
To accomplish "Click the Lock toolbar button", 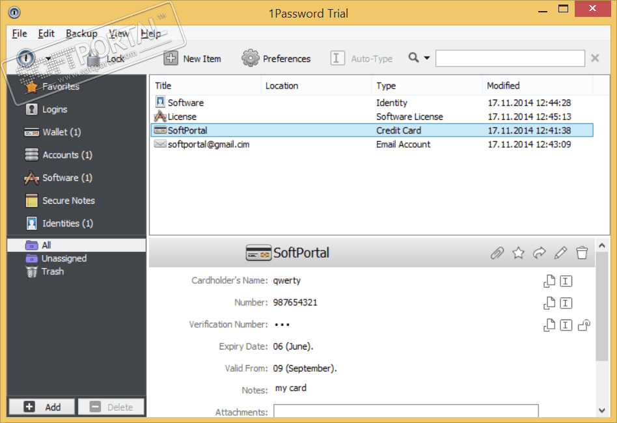I will coord(105,59).
